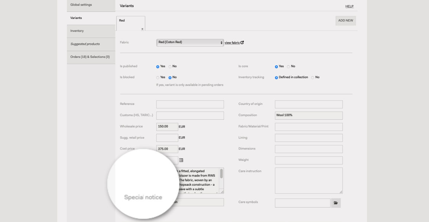The height and width of the screenshot is (222, 429).
Task: Open the care symbols folder browser icon
Action: [x=336, y=203]
